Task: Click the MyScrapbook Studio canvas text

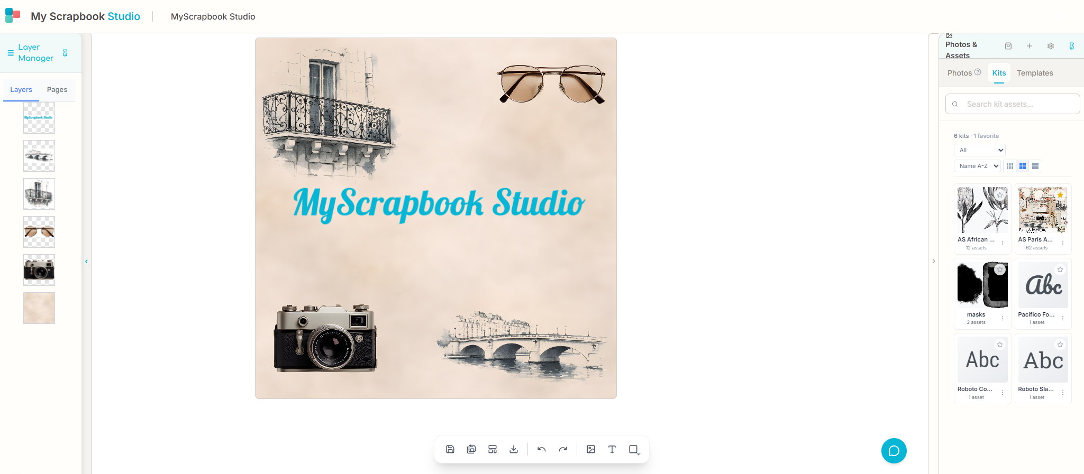Action: tap(439, 205)
